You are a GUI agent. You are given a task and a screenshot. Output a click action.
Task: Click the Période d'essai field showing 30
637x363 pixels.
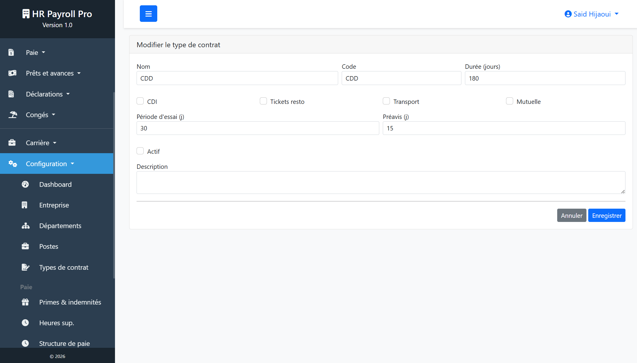point(258,128)
